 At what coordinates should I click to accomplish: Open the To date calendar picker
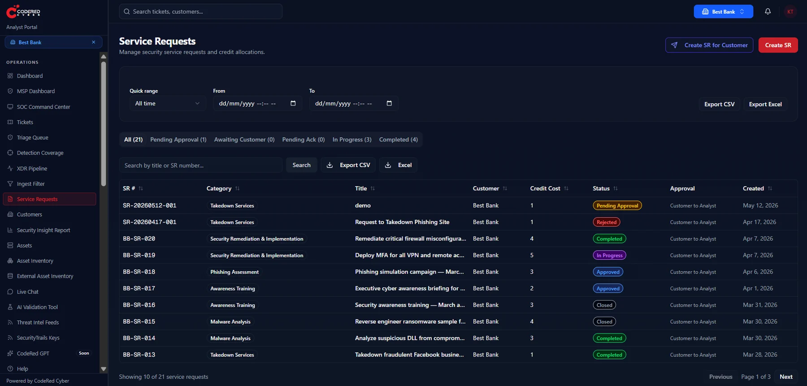point(389,103)
